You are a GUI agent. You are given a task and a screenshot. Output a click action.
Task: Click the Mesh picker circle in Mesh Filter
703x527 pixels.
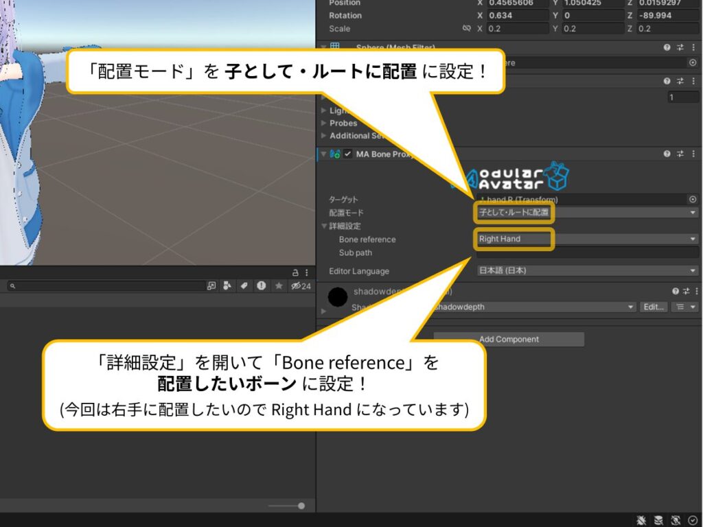click(x=692, y=62)
